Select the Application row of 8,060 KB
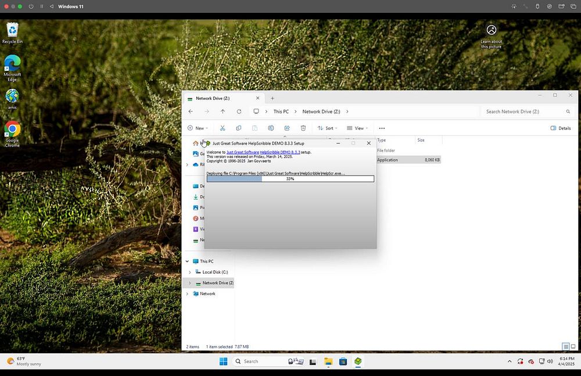The image size is (581, 376). [x=408, y=160]
